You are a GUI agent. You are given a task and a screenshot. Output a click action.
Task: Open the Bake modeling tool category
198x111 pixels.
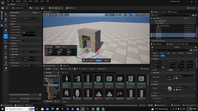6,53
